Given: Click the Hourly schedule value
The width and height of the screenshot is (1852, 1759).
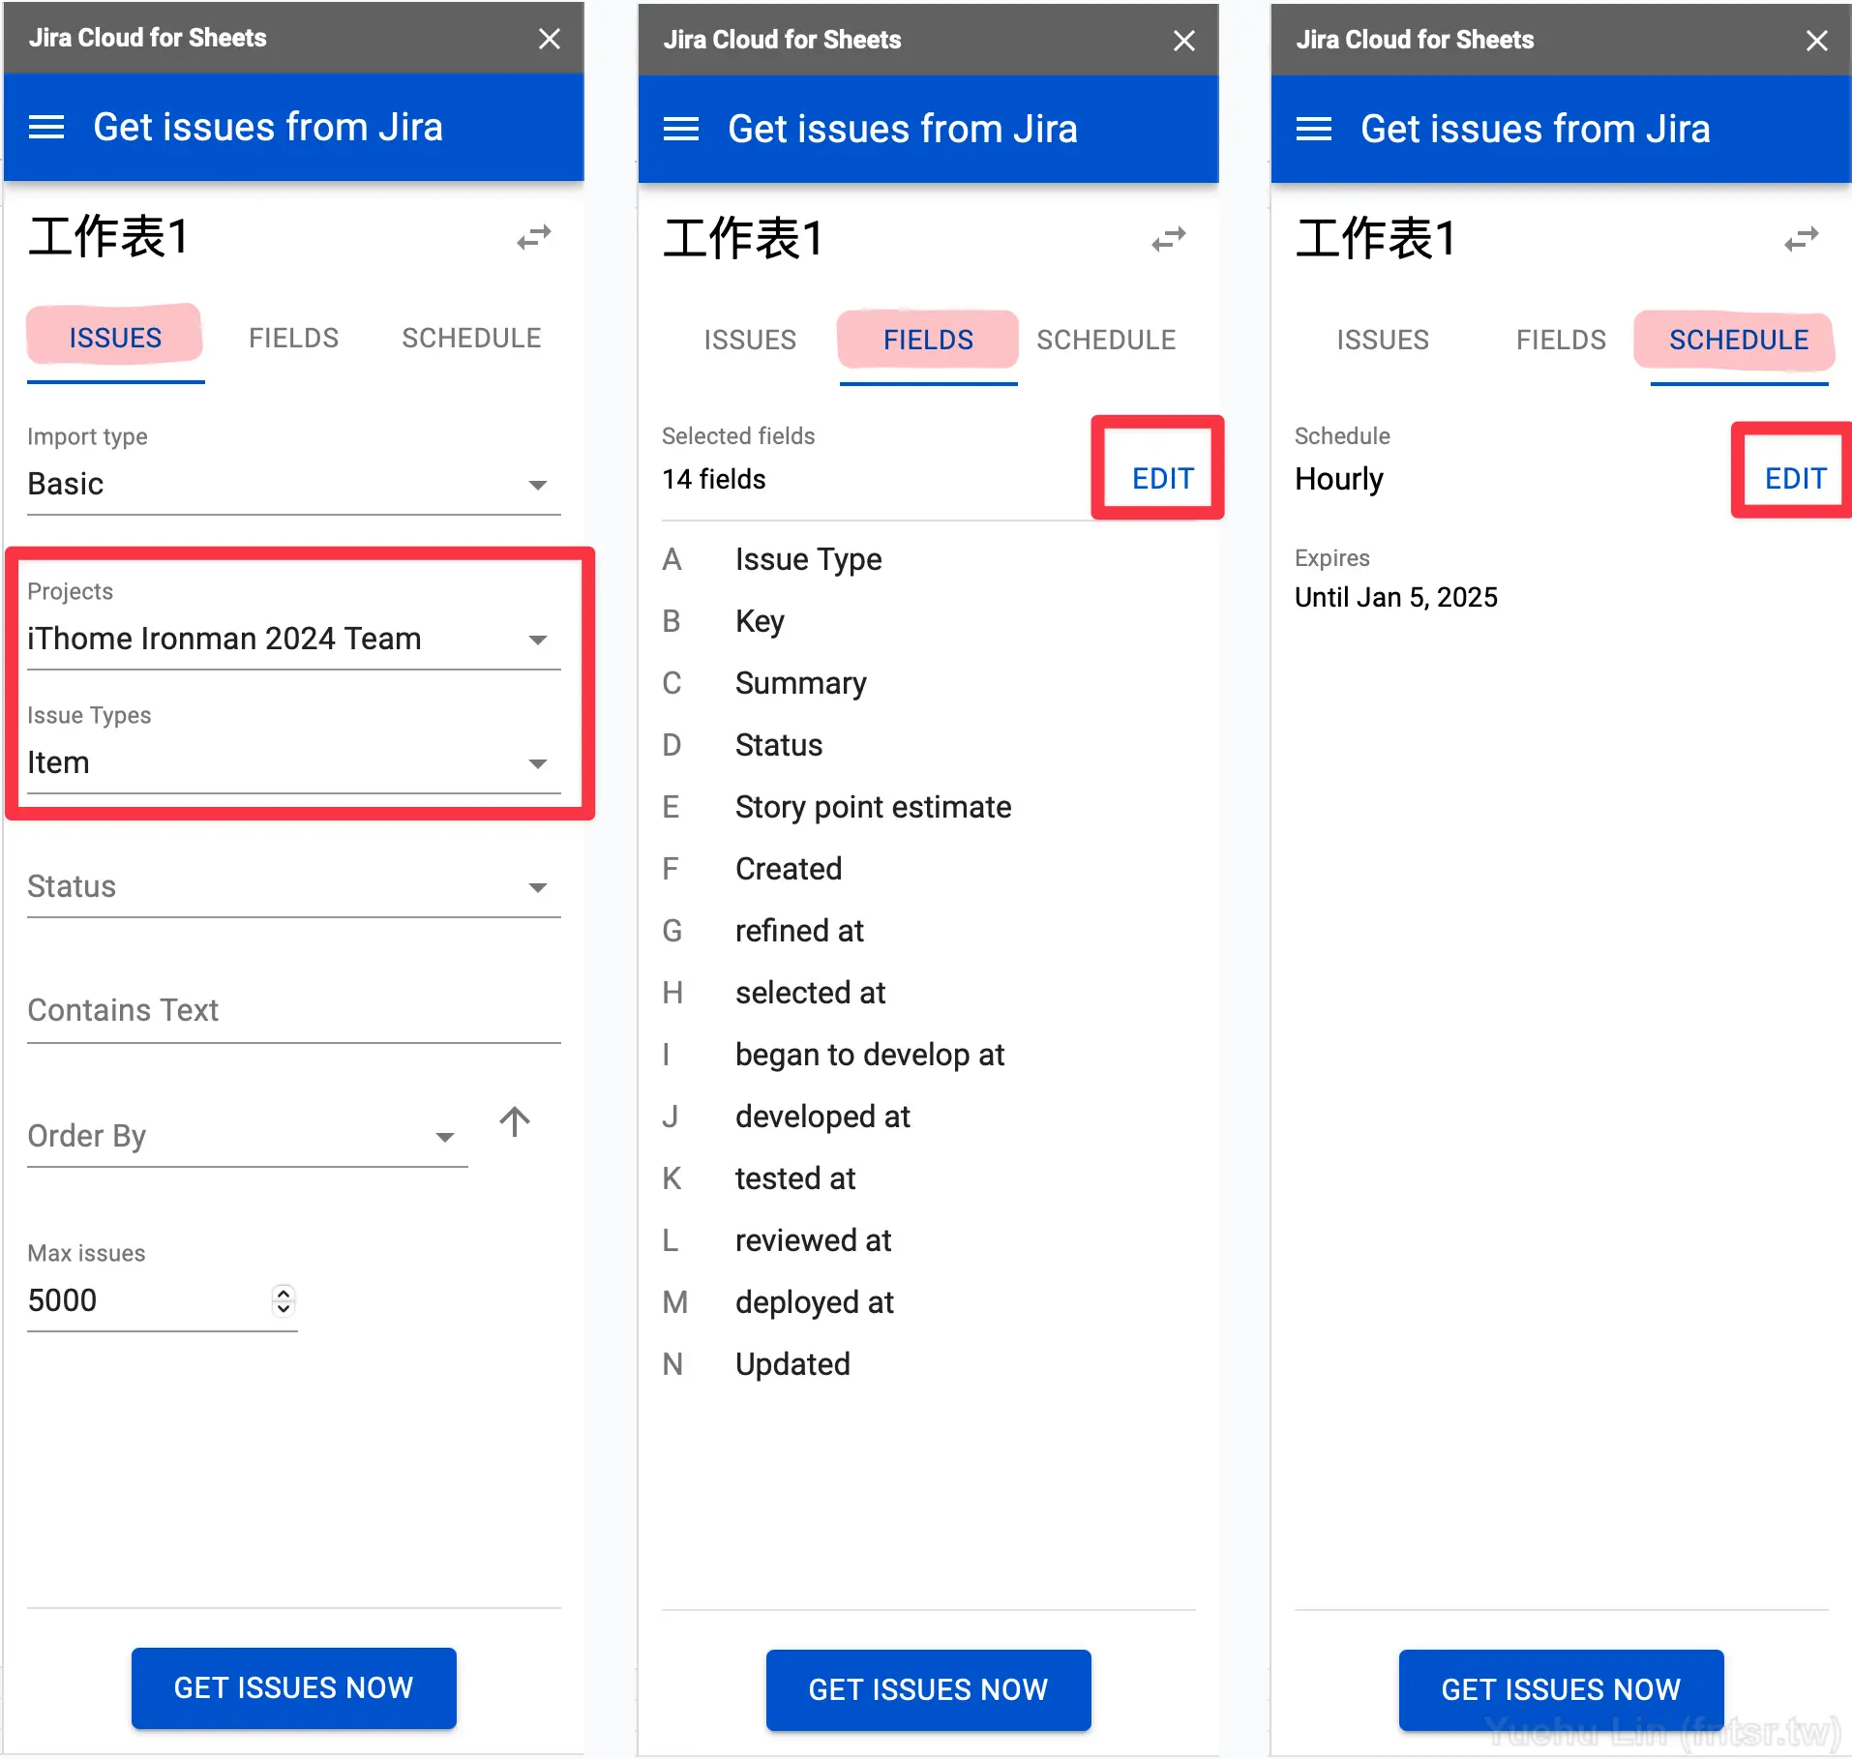Looking at the screenshot, I should click(x=1339, y=480).
